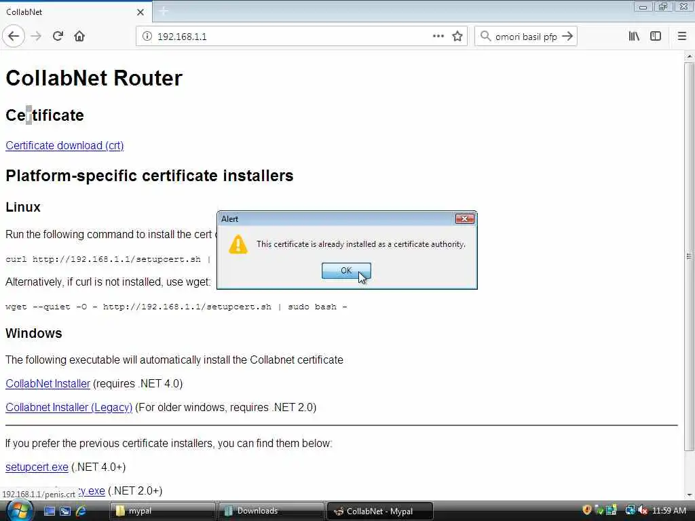Viewport: 695px width, 521px height.
Task: Click the 11:59 AM clock
Action: click(669, 511)
